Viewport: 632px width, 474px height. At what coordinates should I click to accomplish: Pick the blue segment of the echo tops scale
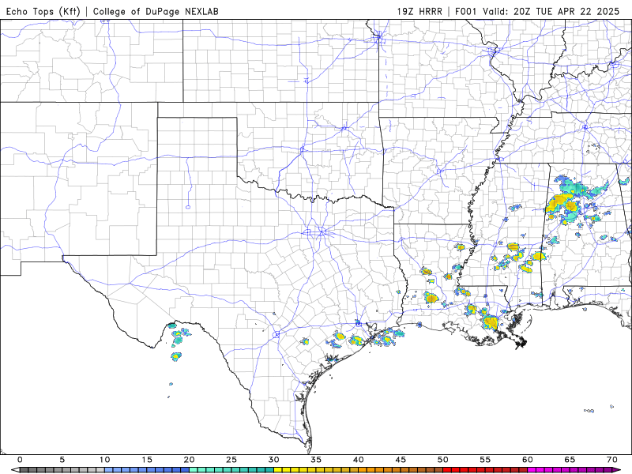(147, 470)
